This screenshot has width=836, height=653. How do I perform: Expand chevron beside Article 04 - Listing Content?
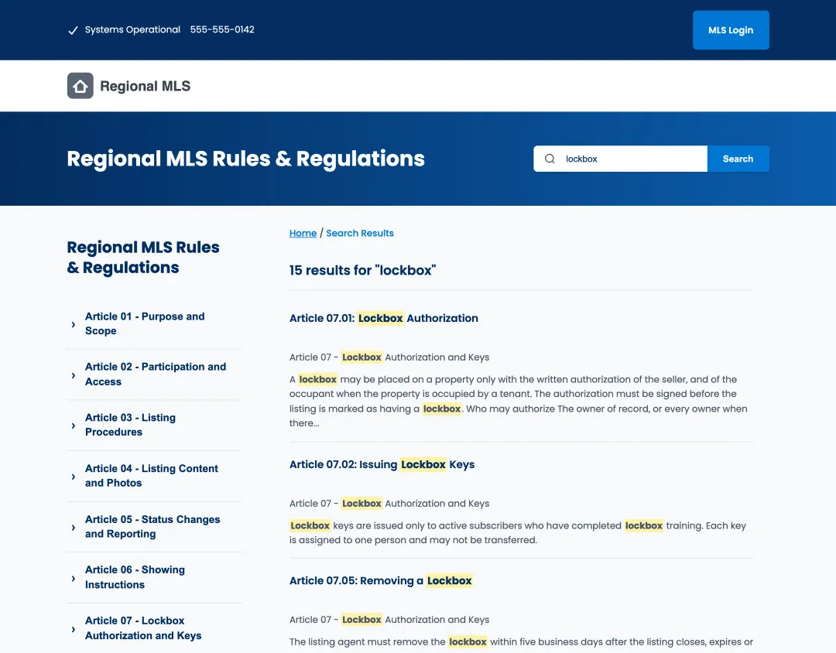74,477
